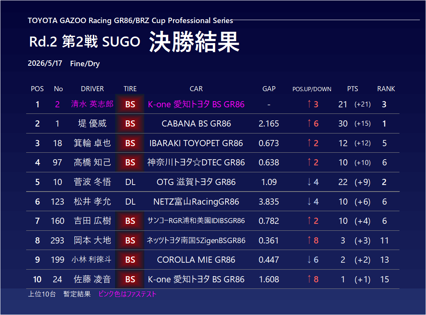The height and width of the screenshot is (315, 426).
Task: Select driver name 清水 英志郎
Action: pos(92,104)
